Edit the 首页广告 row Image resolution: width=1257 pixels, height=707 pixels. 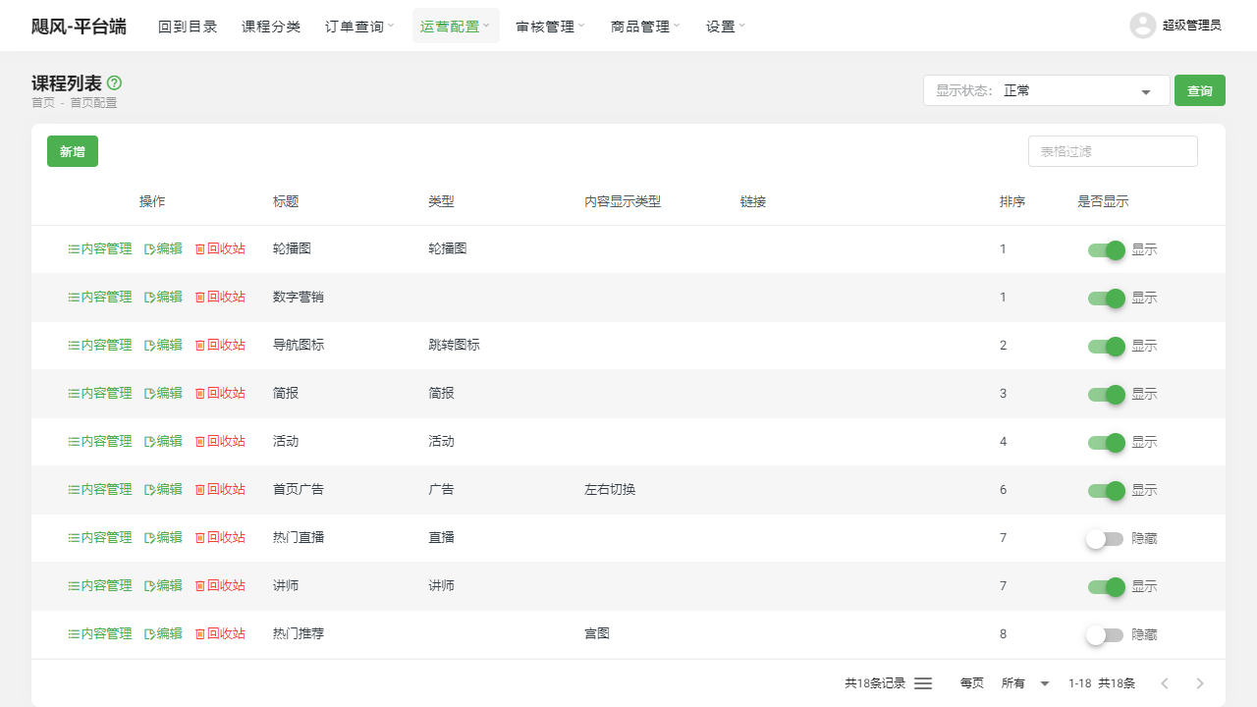[163, 490]
